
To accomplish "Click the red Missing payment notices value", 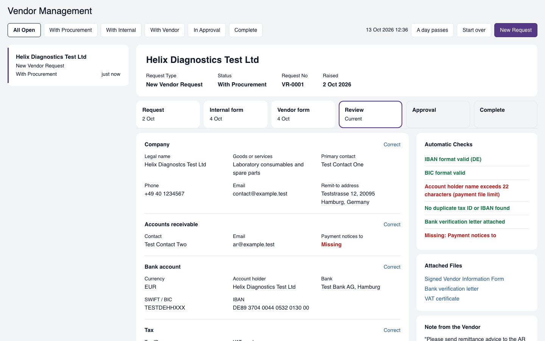I will click(331, 244).
